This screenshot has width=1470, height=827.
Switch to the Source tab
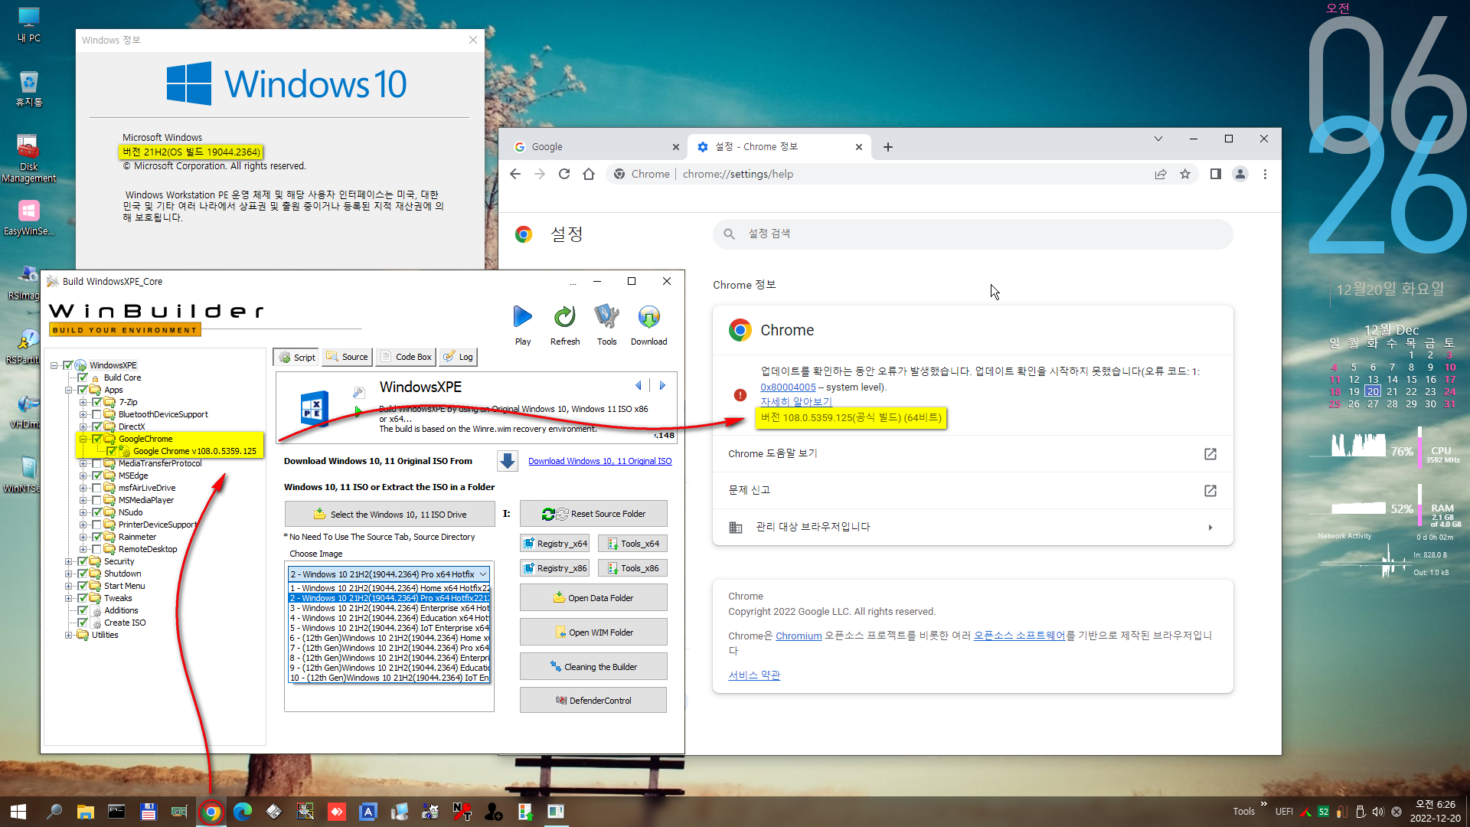[x=347, y=357]
